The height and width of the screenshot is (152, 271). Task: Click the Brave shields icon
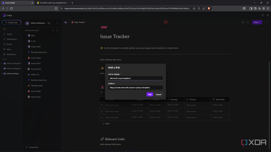(209, 8)
